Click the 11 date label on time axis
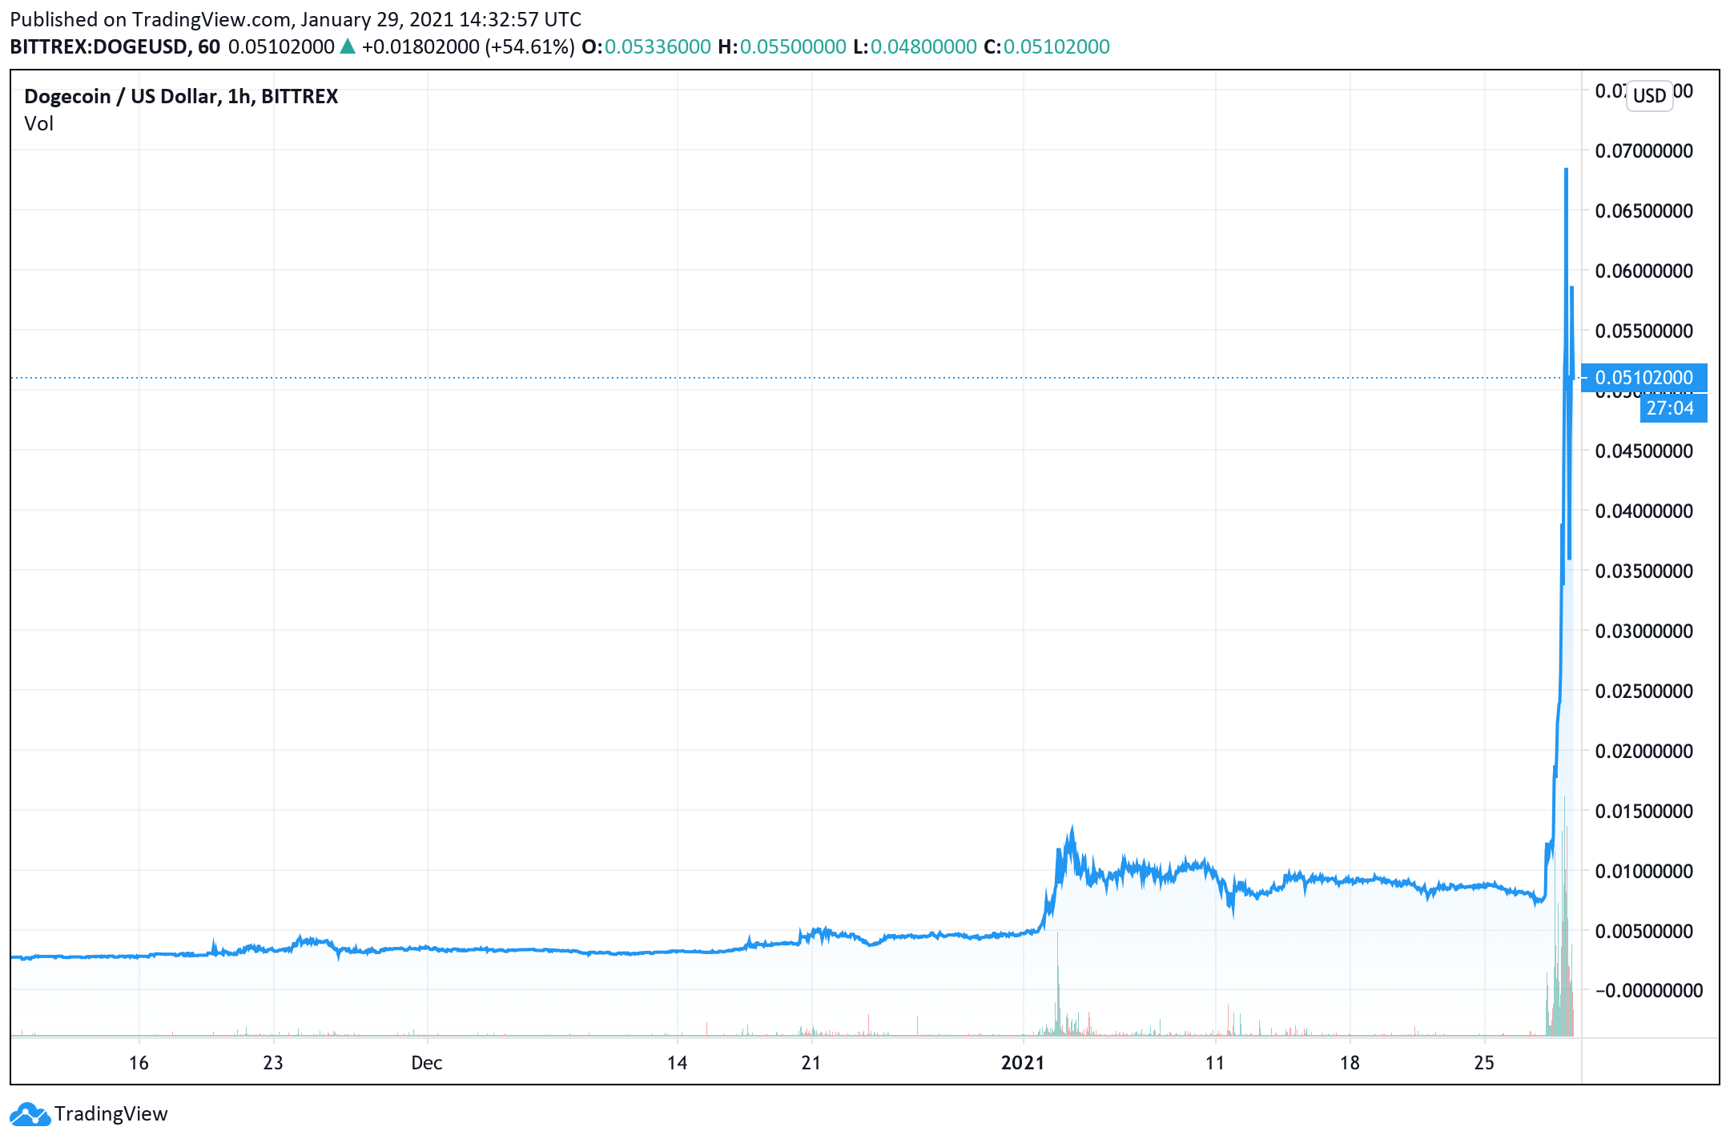 (1215, 1063)
